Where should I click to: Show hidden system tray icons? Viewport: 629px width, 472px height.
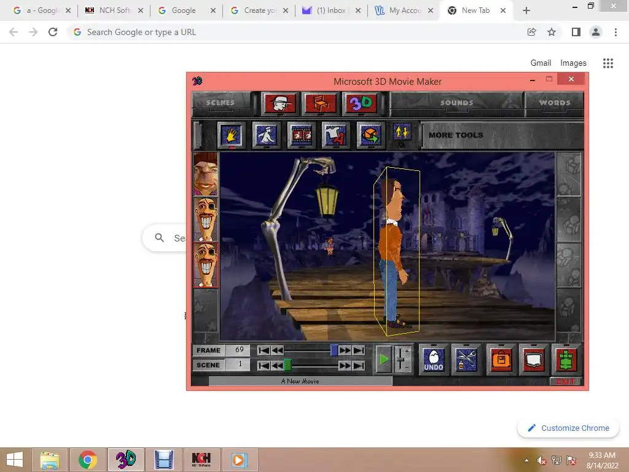526,460
